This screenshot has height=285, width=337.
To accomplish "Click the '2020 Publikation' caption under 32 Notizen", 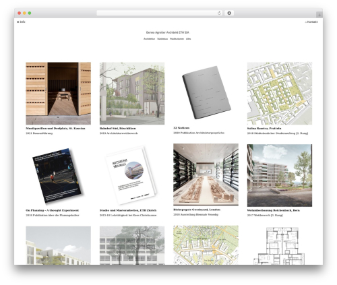I will [x=199, y=133].
